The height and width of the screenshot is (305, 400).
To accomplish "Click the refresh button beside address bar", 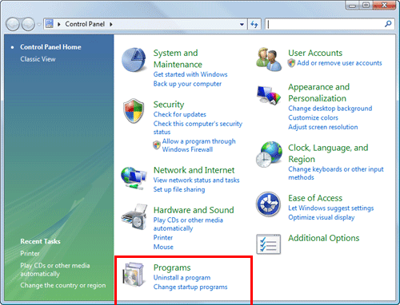I will 254,24.
